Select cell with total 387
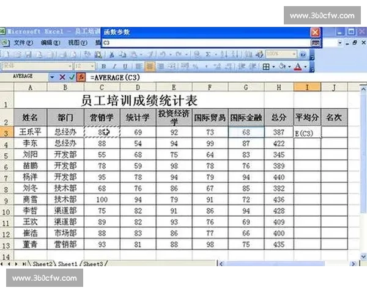 (x=279, y=132)
